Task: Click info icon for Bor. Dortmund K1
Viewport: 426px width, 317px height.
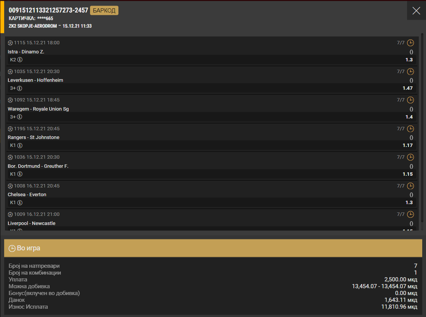Action: [x=20, y=174]
